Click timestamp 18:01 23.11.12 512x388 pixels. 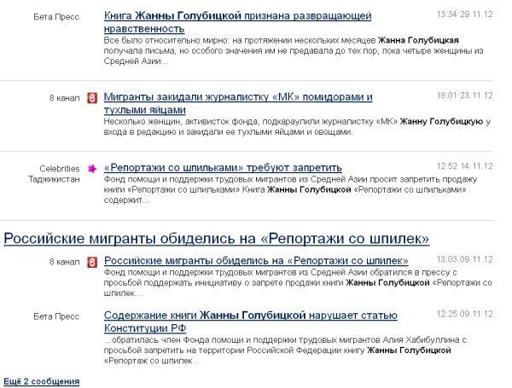point(465,96)
